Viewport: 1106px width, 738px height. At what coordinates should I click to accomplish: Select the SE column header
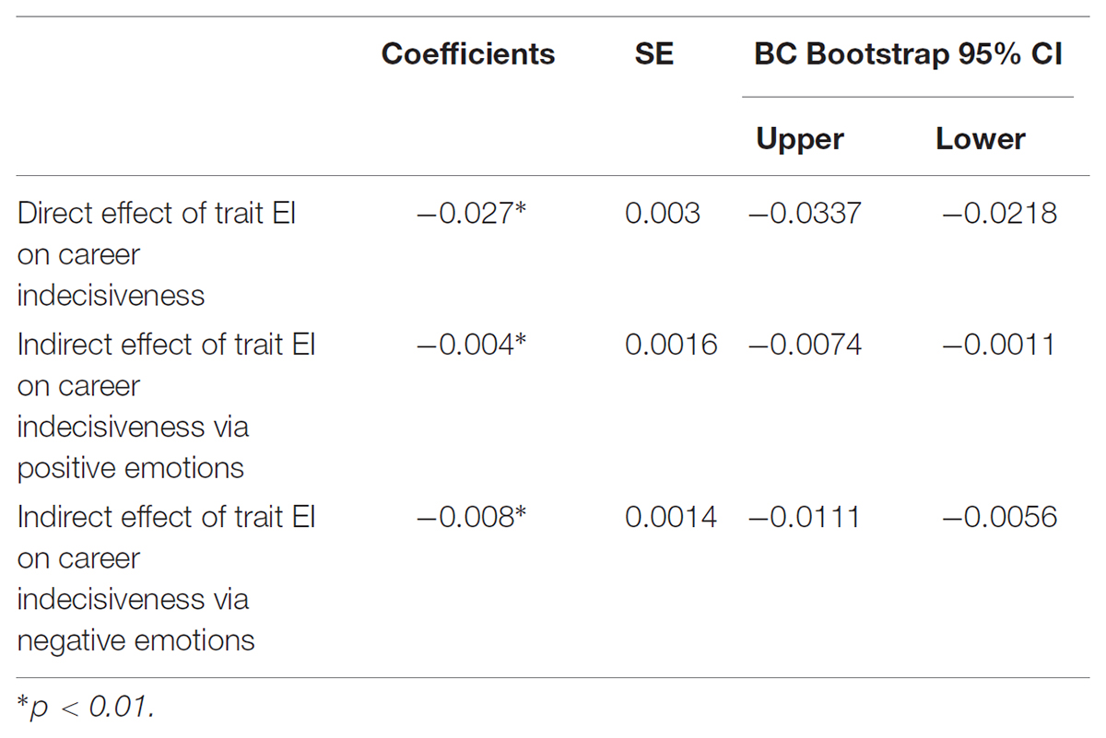[x=653, y=54]
